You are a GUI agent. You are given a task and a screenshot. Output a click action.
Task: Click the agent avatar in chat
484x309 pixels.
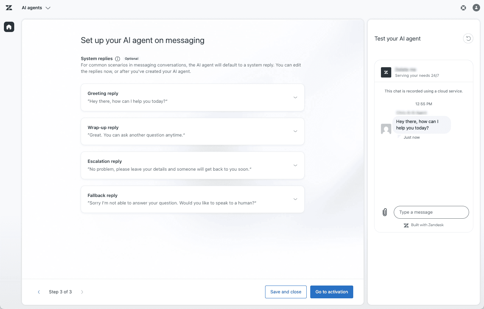coord(386,129)
